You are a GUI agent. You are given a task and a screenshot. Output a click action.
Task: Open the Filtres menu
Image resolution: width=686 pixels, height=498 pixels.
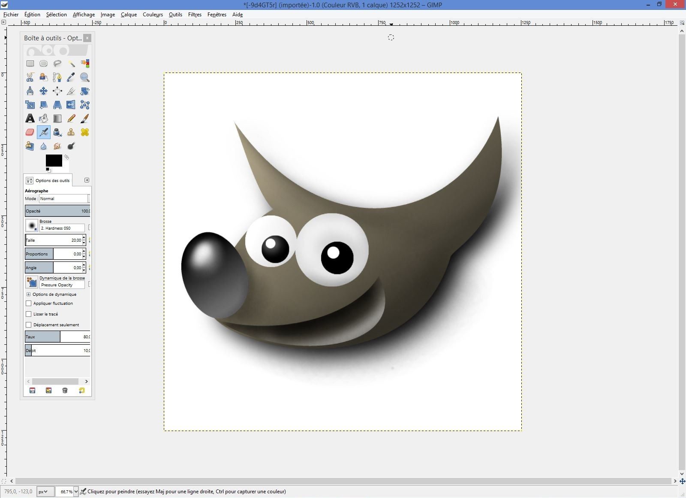(195, 14)
